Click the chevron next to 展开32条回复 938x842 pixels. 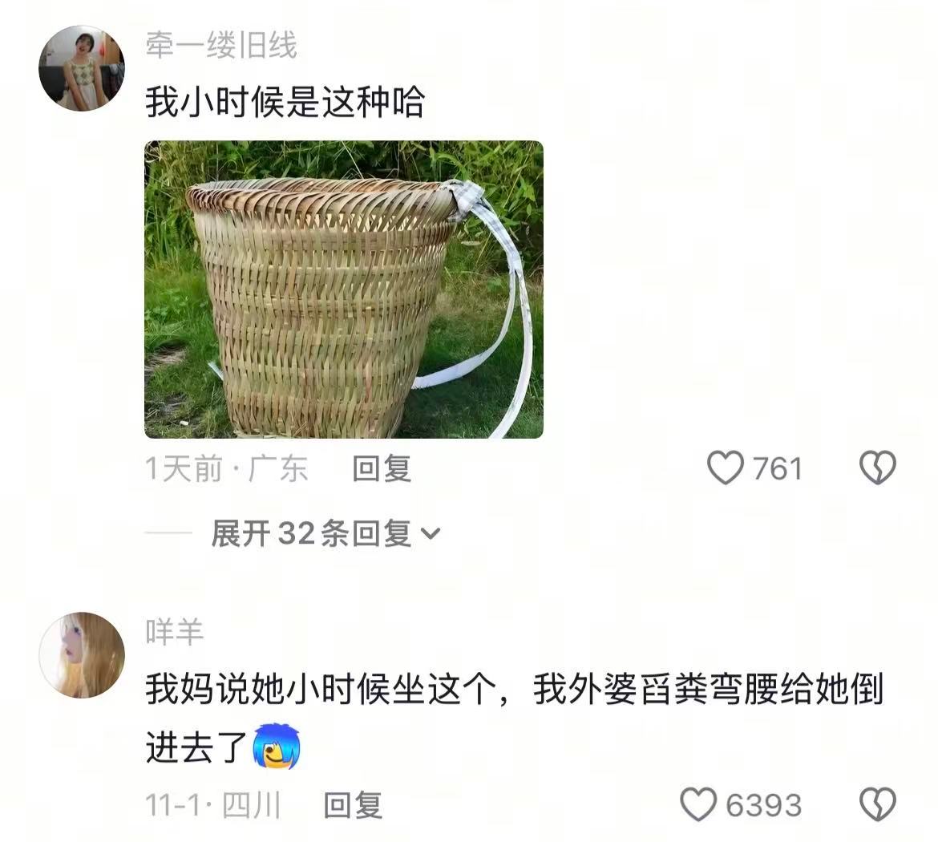[431, 533]
